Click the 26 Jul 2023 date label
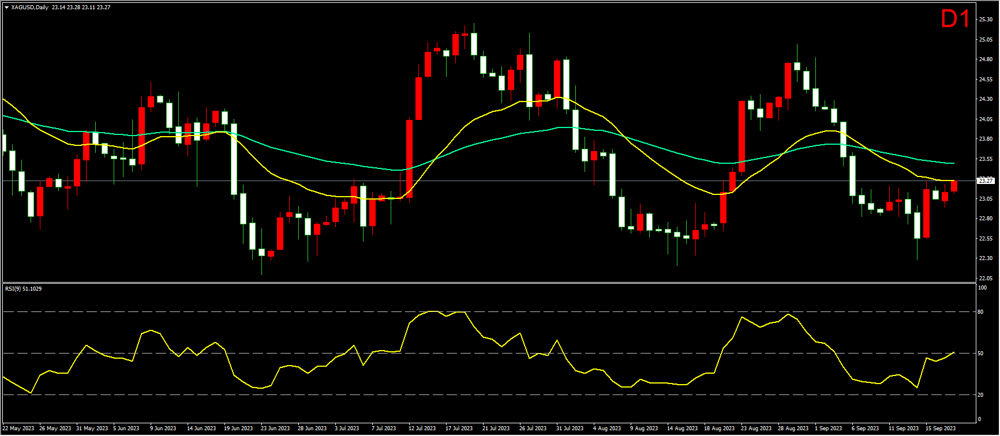Screen dimensions: 1000x436 pos(534,429)
